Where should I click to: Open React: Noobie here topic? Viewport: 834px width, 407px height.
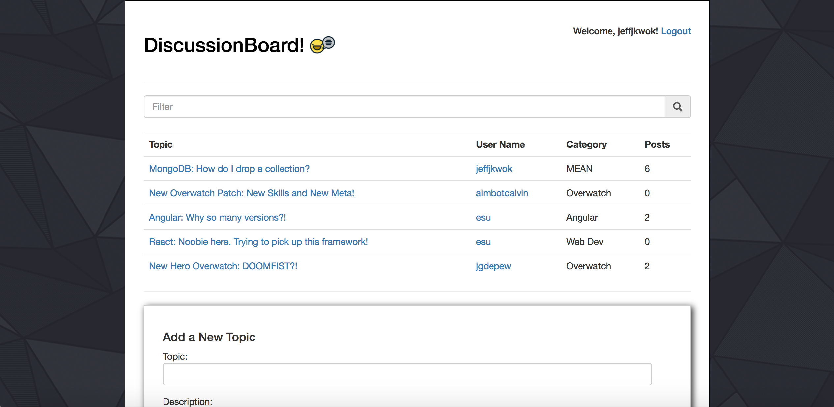[x=258, y=242]
